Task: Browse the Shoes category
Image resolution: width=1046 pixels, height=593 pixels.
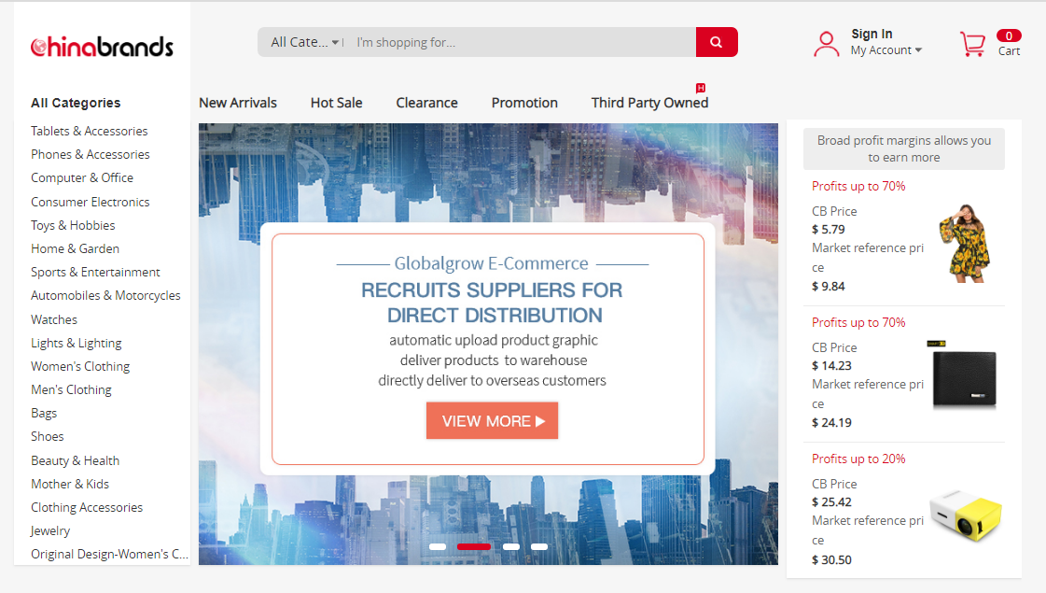Action: pyautogui.click(x=48, y=436)
